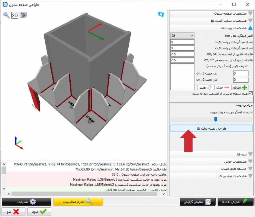The width and height of the screenshot is (255, 217).
Task: Switch the view to 2D mode
Action: coord(15,15)
